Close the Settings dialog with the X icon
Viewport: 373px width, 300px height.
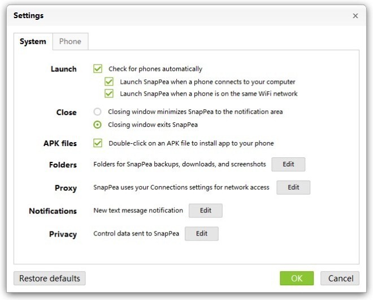point(355,16)
